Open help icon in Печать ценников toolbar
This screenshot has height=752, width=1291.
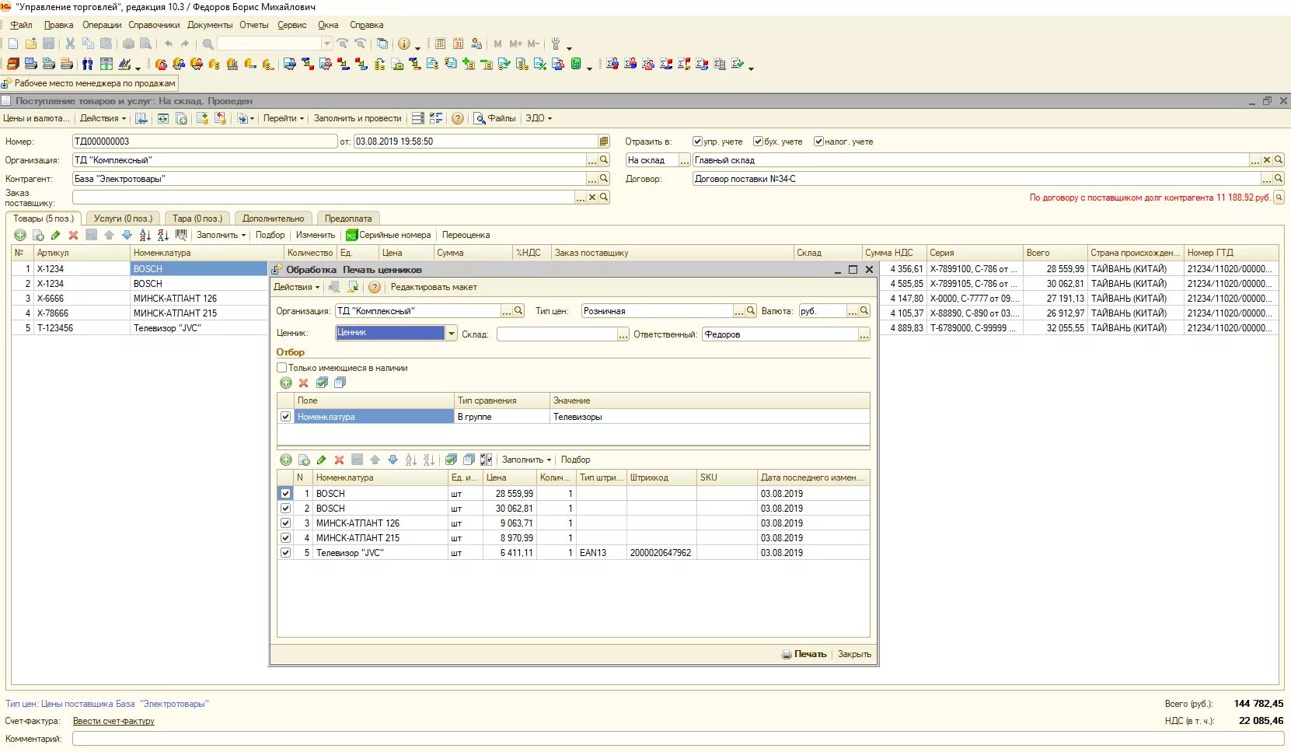375,287
